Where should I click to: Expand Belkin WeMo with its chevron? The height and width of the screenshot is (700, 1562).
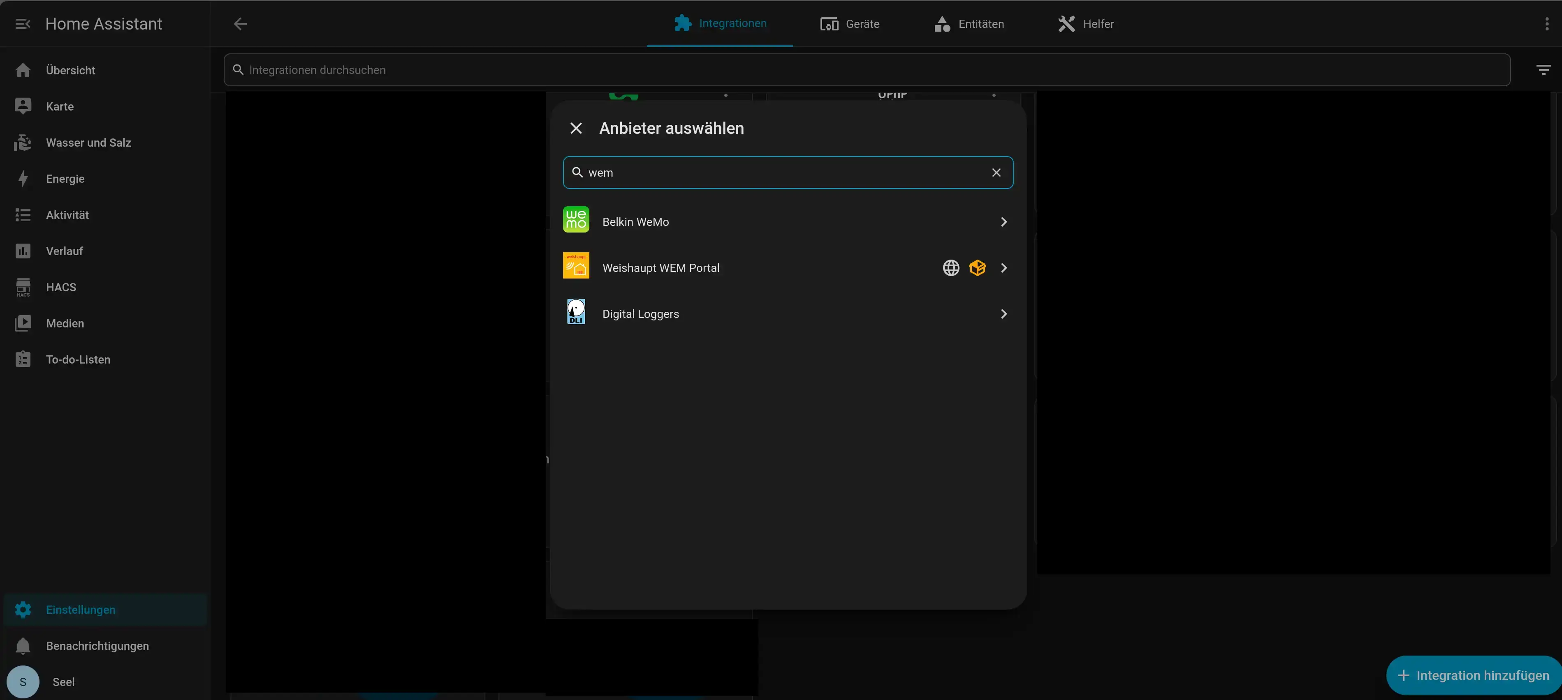(x=1003, y=222)
